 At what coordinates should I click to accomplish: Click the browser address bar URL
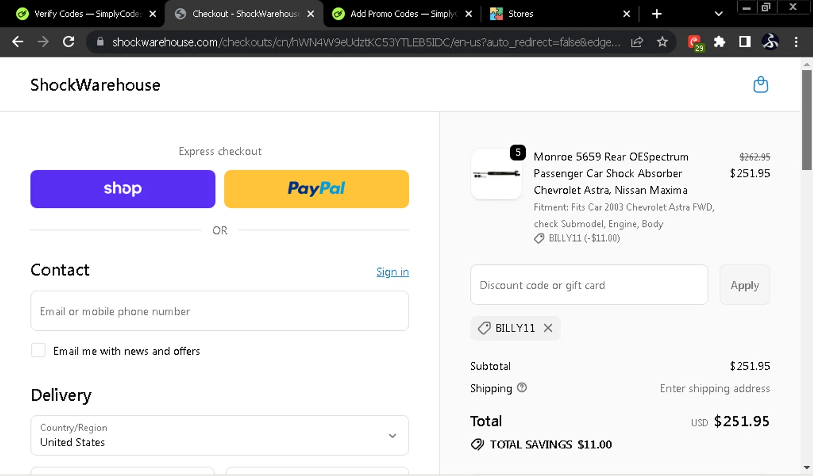[366, 42]
